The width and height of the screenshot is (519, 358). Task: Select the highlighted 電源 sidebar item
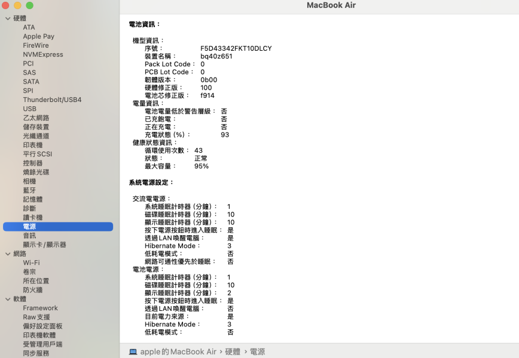click(58, 227)
